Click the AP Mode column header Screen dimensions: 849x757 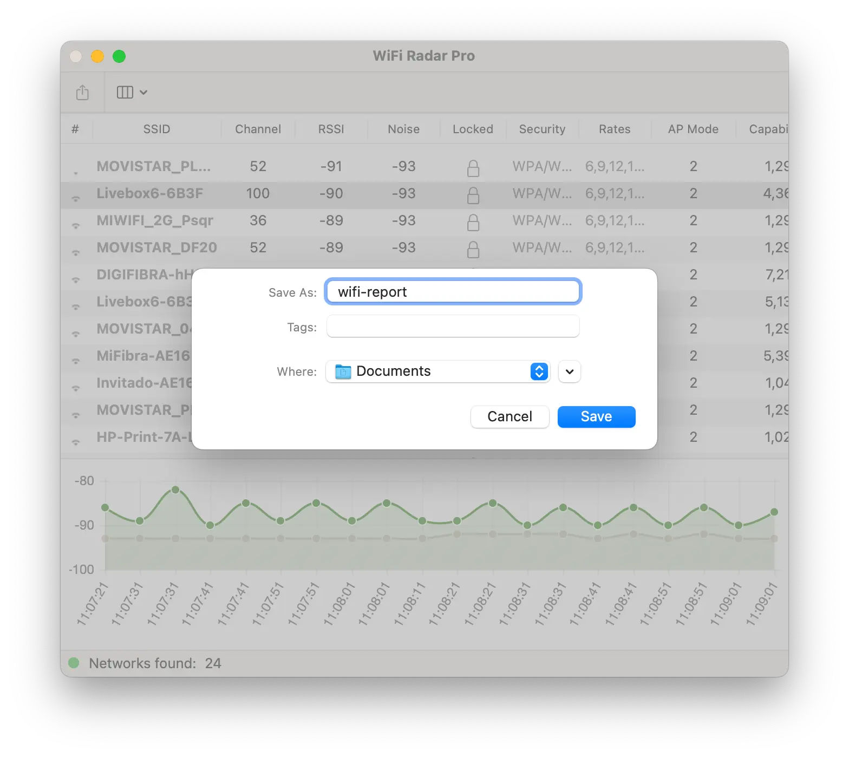694,129
